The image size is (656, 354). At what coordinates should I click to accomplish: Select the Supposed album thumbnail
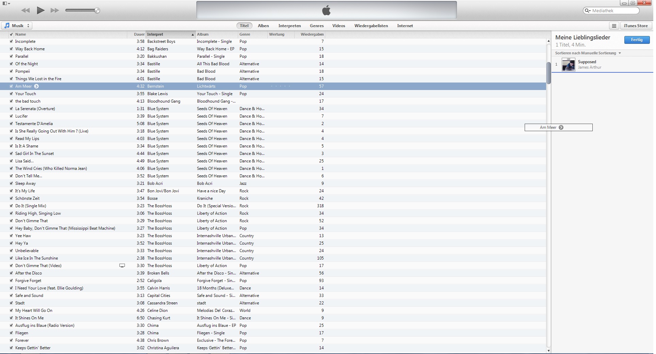point(568,65)
